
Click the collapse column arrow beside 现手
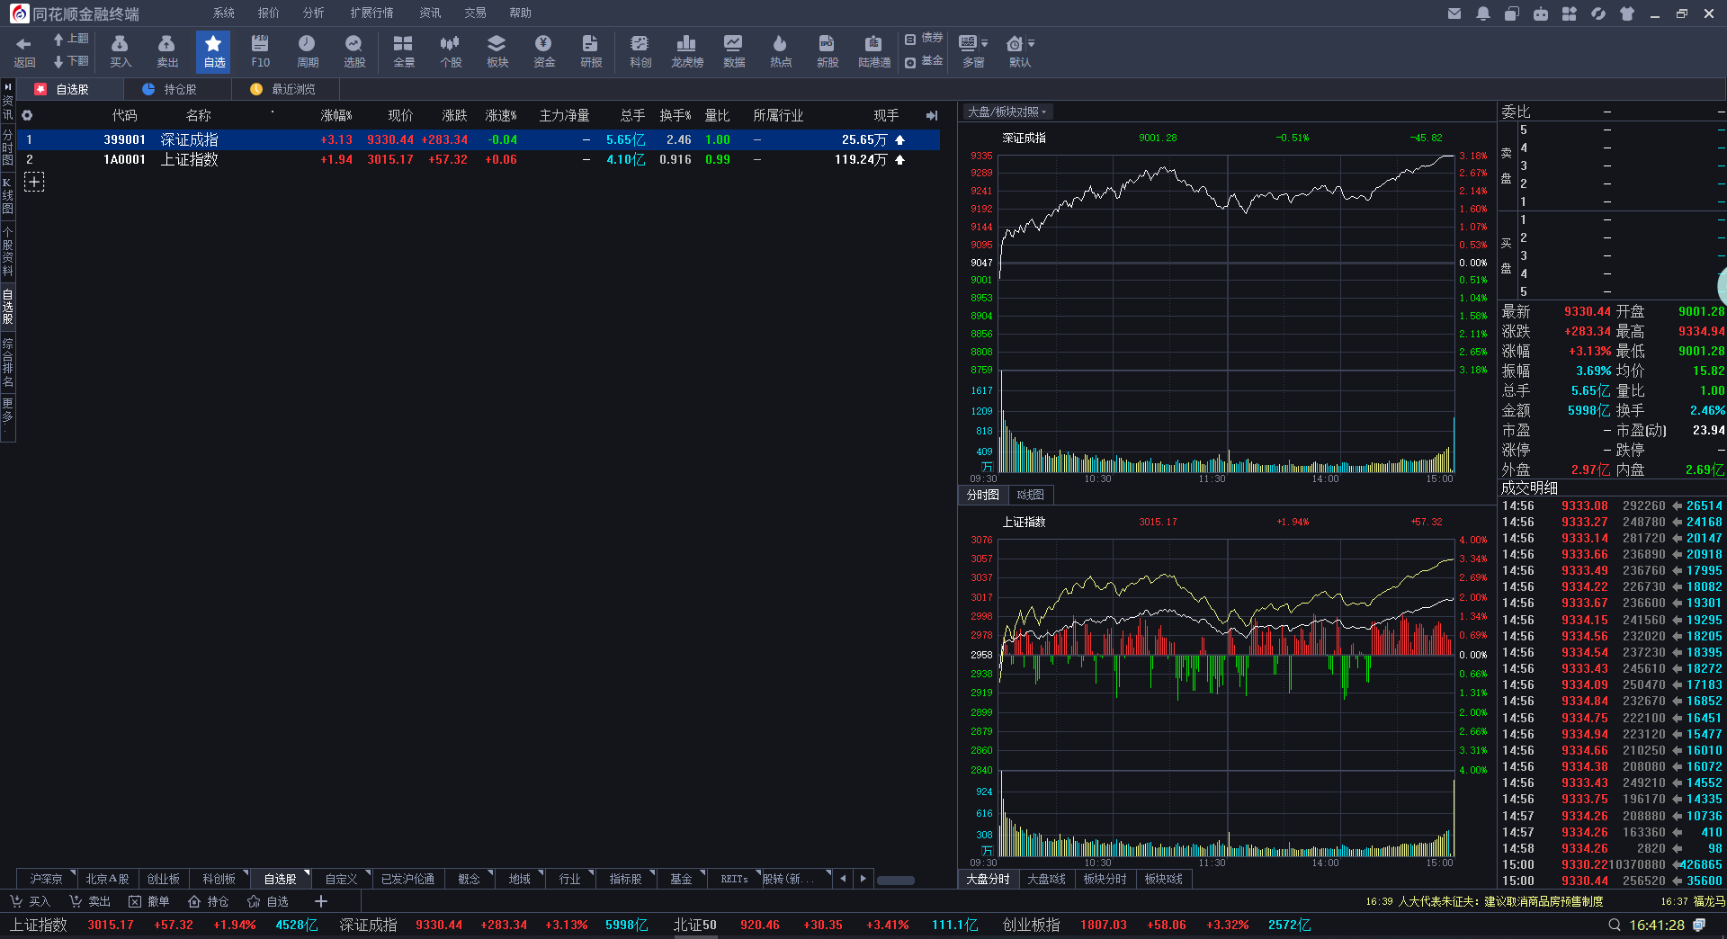tap(932, 115)
